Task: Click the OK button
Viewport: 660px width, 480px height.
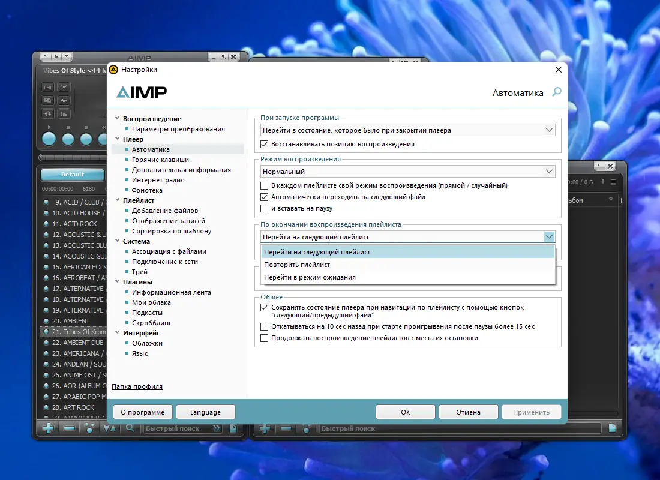Action: tap(406, 412)
